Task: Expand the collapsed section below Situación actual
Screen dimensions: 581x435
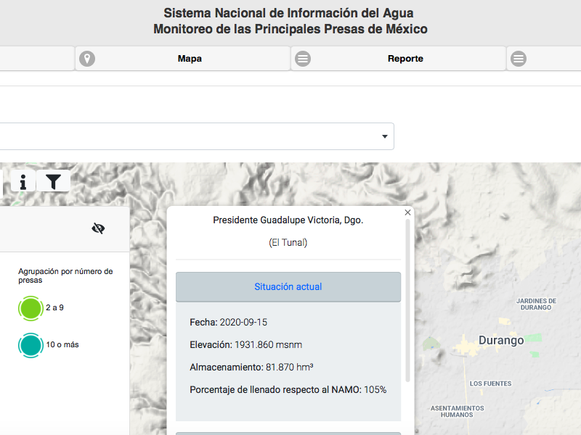Action: pyautogui.click(x=288, y=433)
